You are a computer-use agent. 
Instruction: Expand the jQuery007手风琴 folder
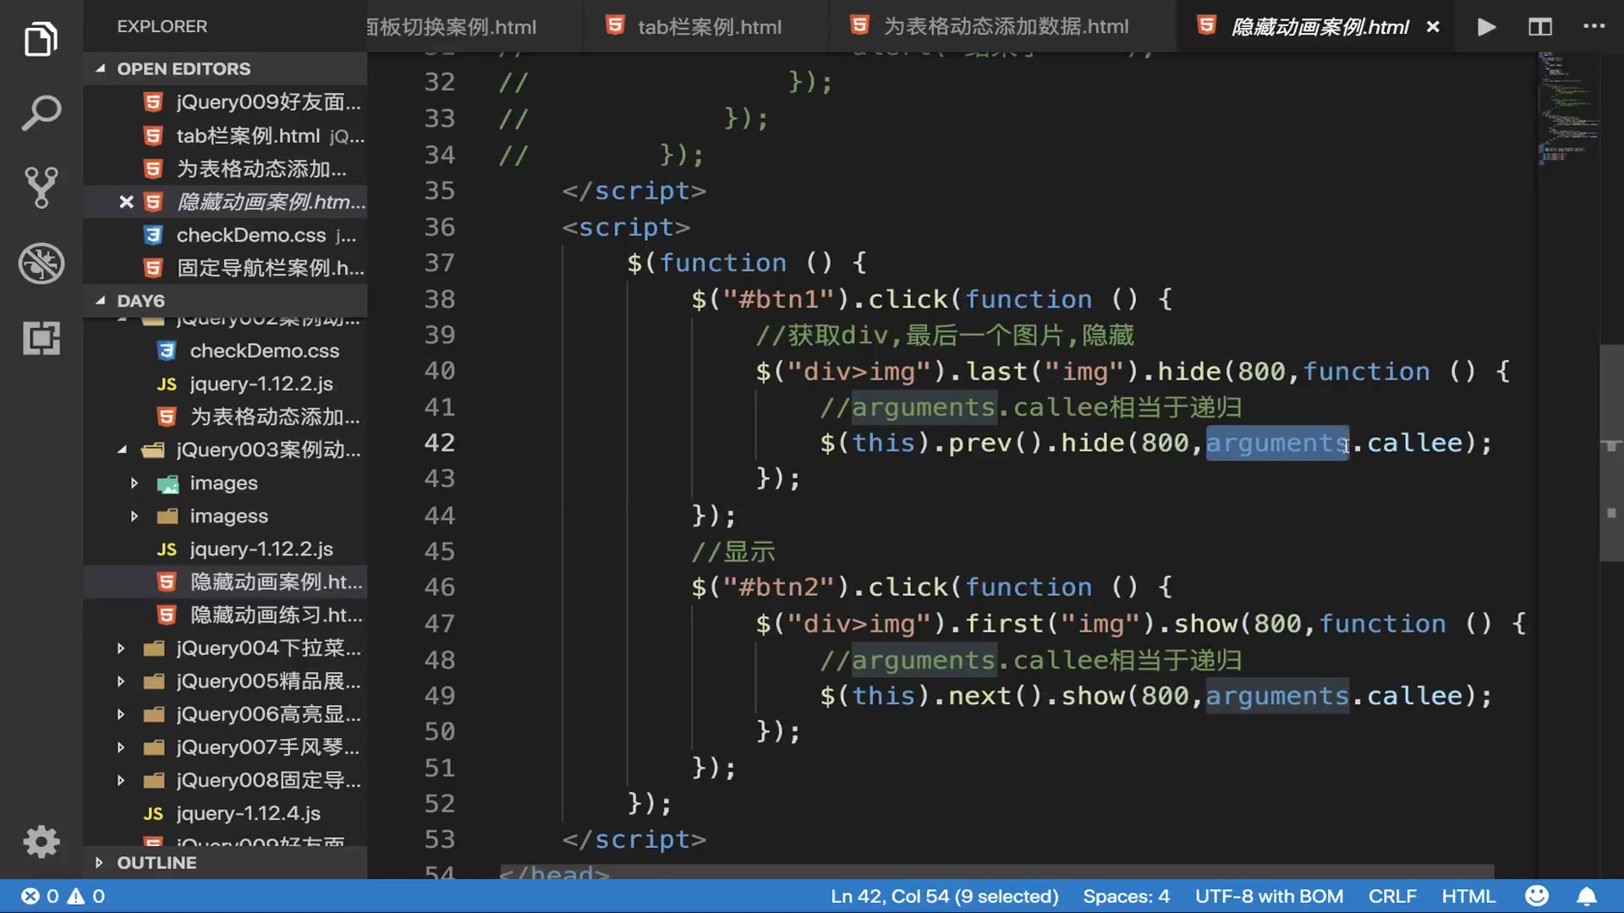pos(225,747)
